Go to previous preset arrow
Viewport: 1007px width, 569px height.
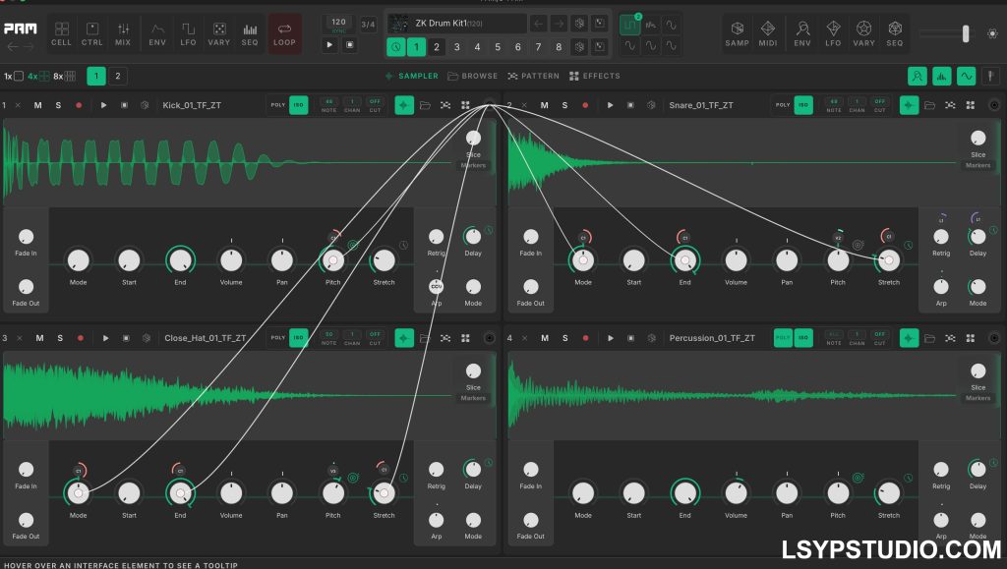pyautogui.click(x=538, y=24)
